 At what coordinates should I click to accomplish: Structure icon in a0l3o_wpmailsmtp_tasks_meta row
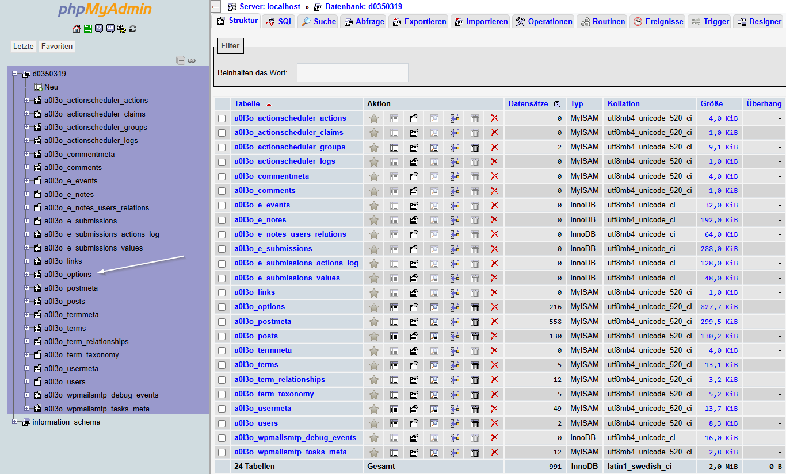414,452
